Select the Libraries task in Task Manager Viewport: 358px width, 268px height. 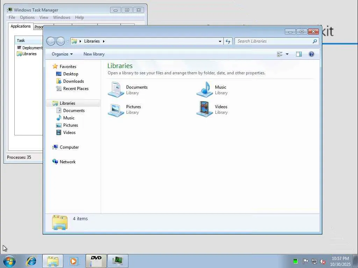coord(27,54)
